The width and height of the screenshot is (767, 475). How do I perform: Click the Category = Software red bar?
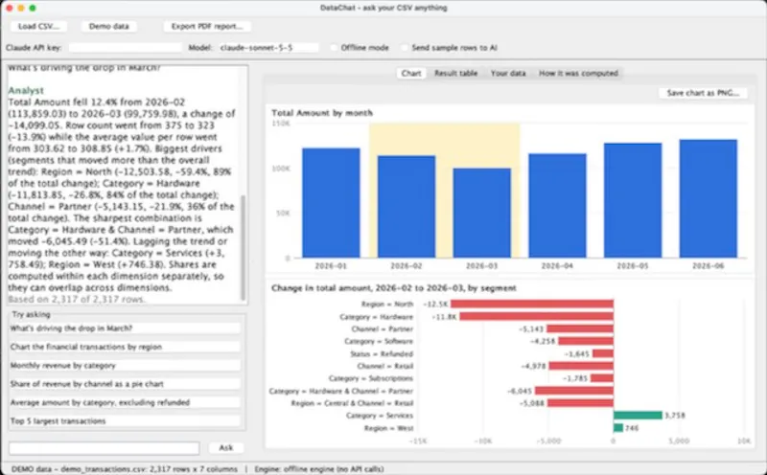point(586,341)
